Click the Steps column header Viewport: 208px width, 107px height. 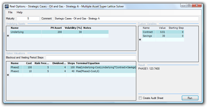[x=71, y=63]
